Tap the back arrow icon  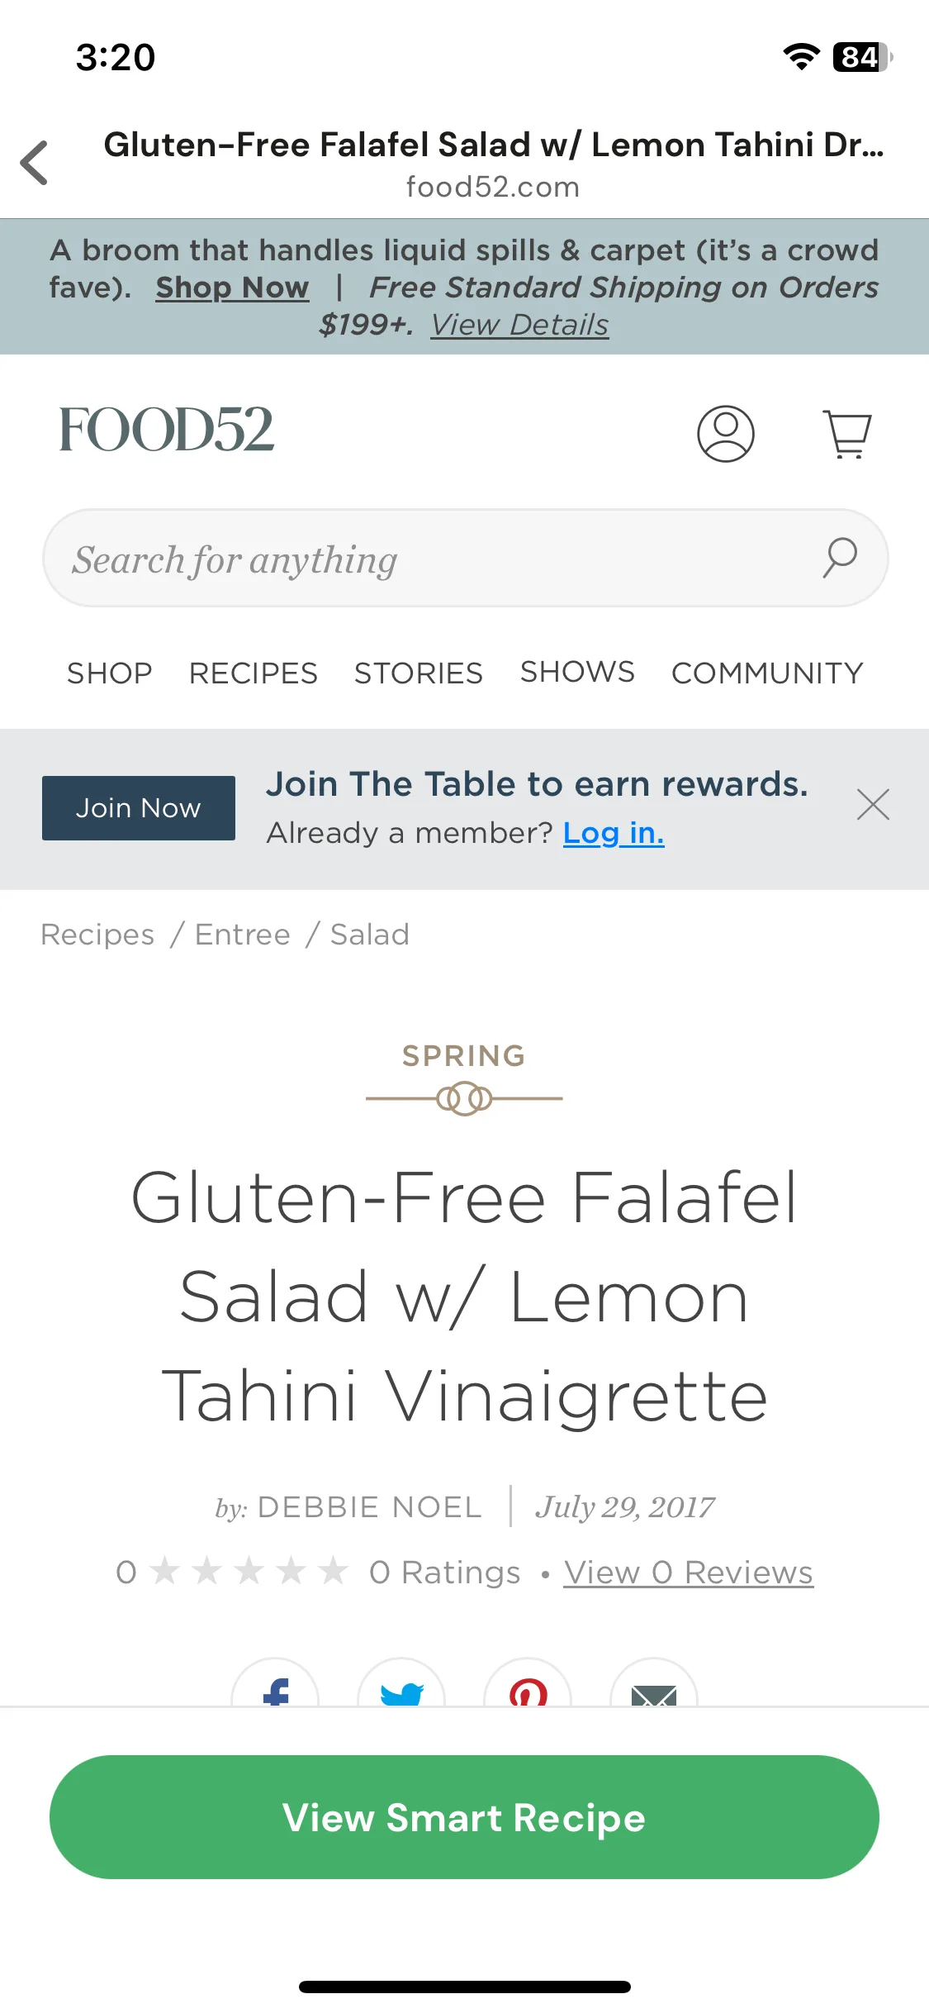coord(35,163)
